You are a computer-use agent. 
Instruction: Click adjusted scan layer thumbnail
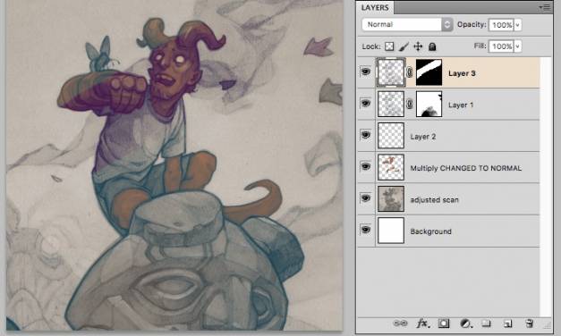[x=391, y=198]
